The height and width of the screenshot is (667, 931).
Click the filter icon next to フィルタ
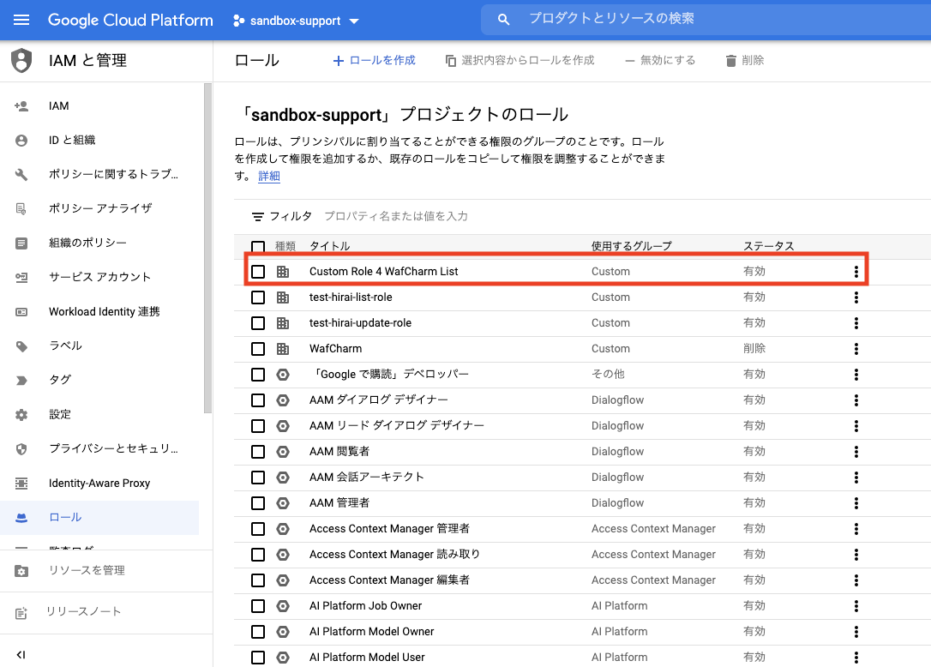pos(258,217)
